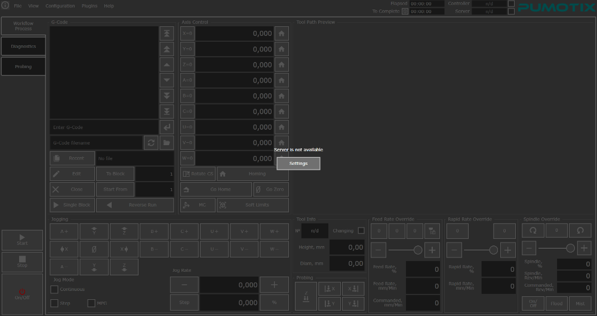The width and height of the screenshot is (597, 316).
Task: Jump to first G-Code line arrow
Action: [167, 33]
